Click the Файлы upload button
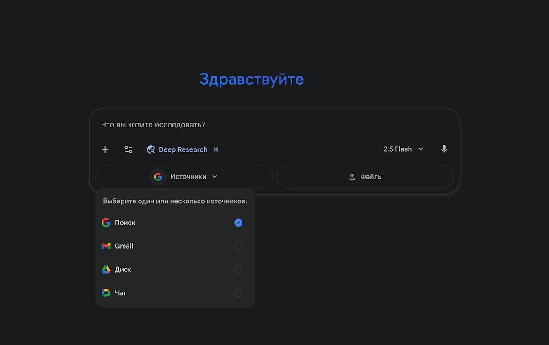The height and width of the screenshot is (345, 549). (365, 177)
